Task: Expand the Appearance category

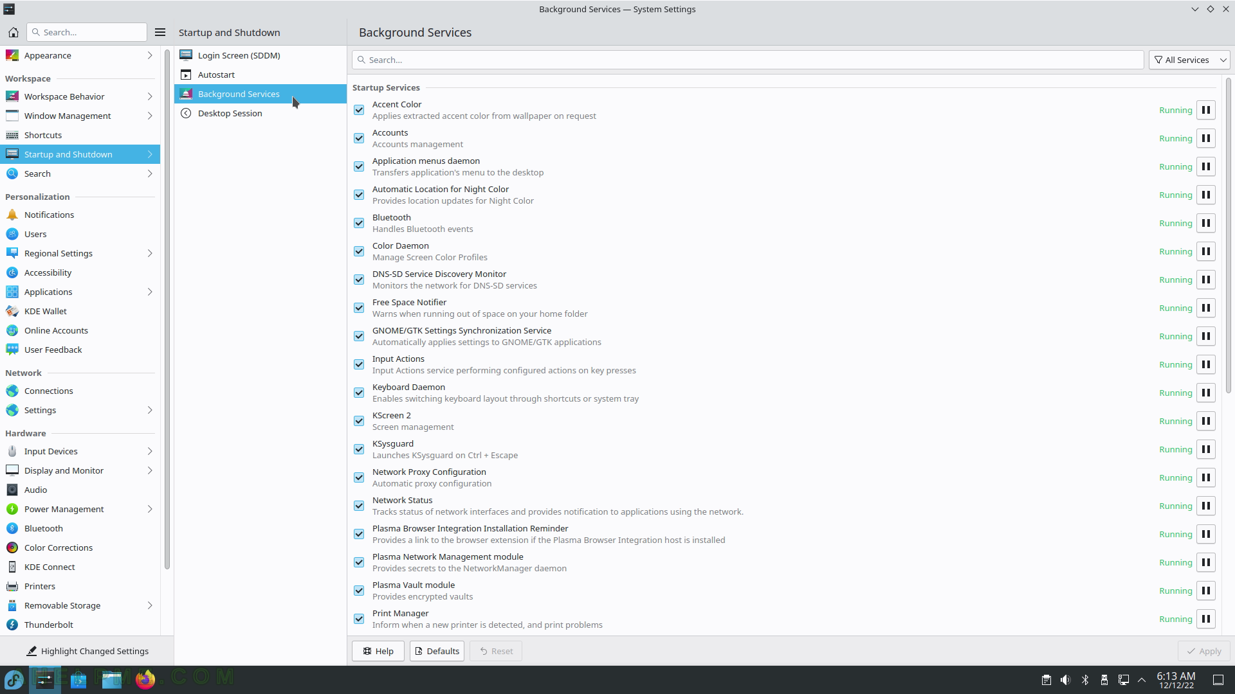Action: [150, 55]
